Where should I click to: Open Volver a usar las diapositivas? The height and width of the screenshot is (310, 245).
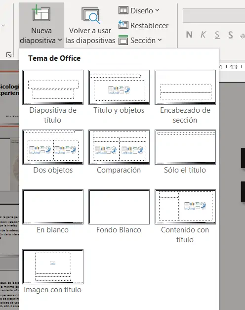click(x=90, y=26)
